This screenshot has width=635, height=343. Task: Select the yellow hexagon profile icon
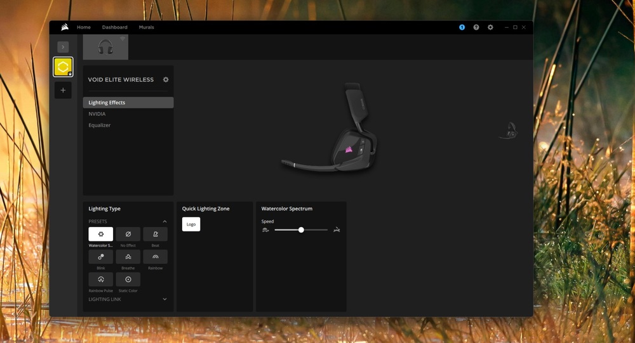[63, 67]
